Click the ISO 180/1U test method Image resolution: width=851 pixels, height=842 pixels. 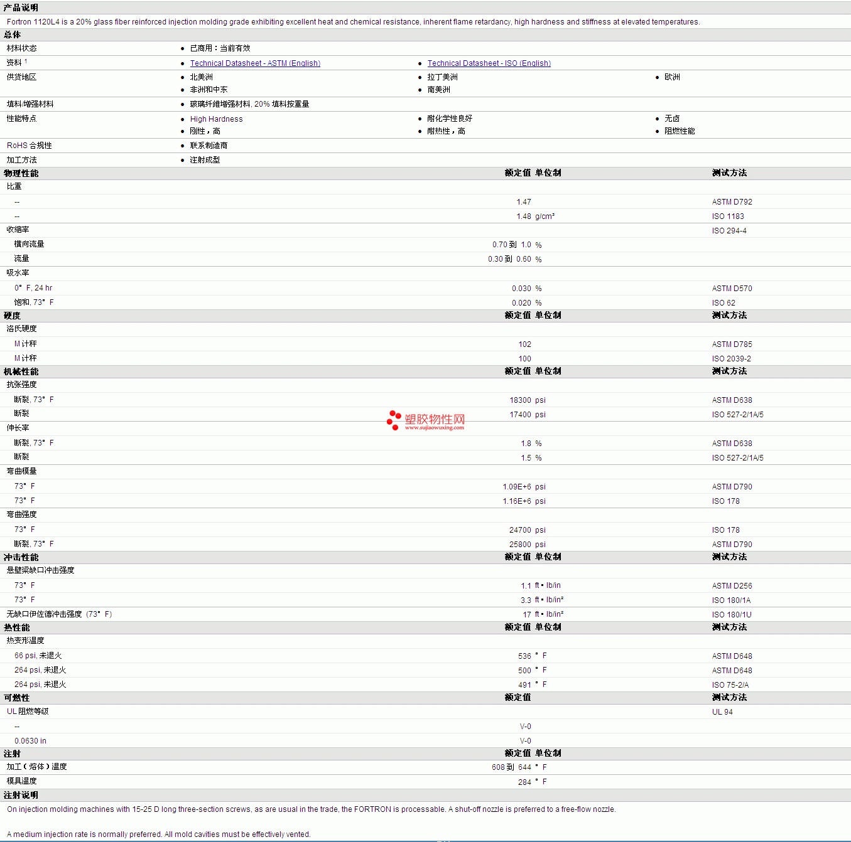pos(732,615)
